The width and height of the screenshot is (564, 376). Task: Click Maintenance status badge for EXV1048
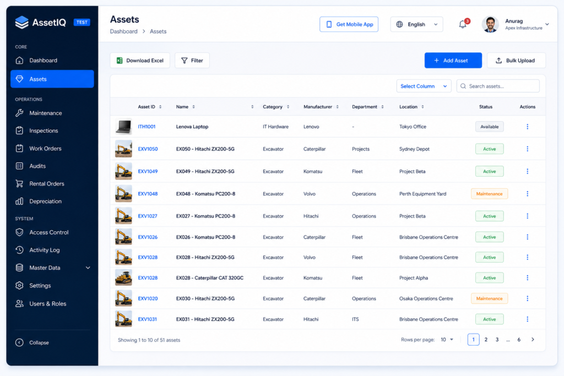tap(489, 194)
